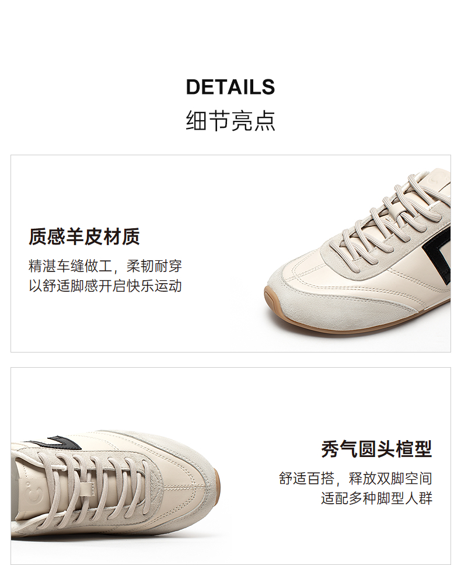The height and width of the screenshot is (565, 461).
Task: Click the text line 舒适百搭，释放双脚空间
Action: (x=355, y=479)
